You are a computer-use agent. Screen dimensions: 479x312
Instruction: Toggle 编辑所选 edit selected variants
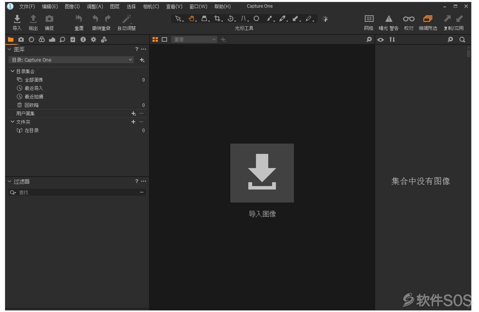click(428, 19)
